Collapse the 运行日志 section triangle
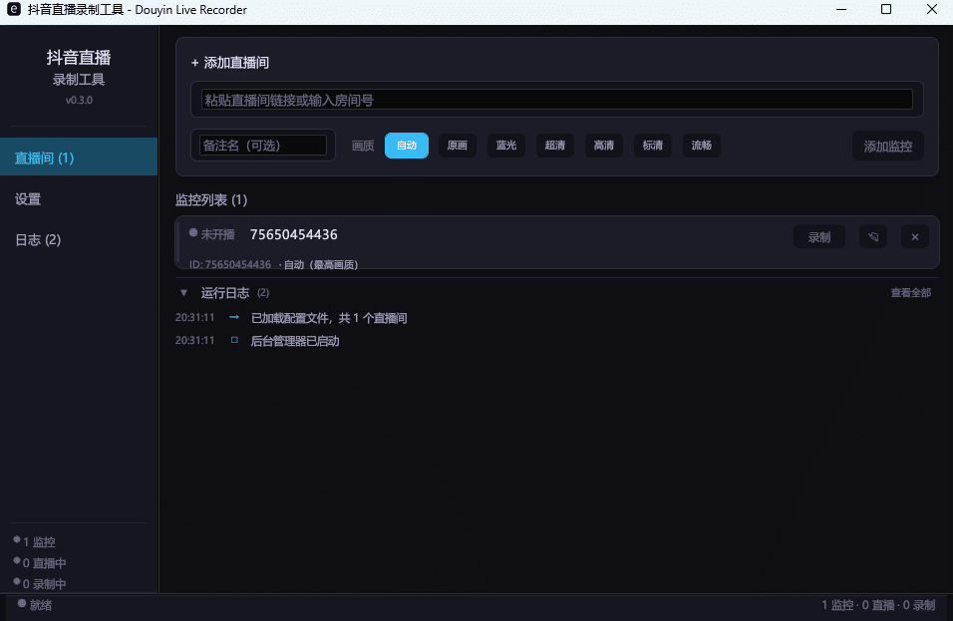The width and height of the screenshot is (953, 621). tap(183, 293)
